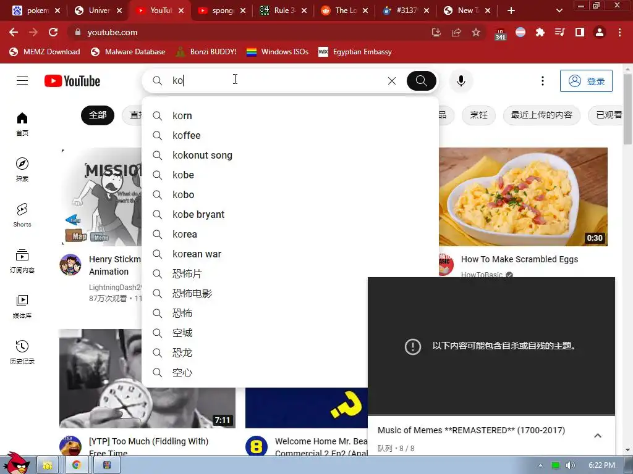Open the Chrome profile avatar

click(600, 32)
